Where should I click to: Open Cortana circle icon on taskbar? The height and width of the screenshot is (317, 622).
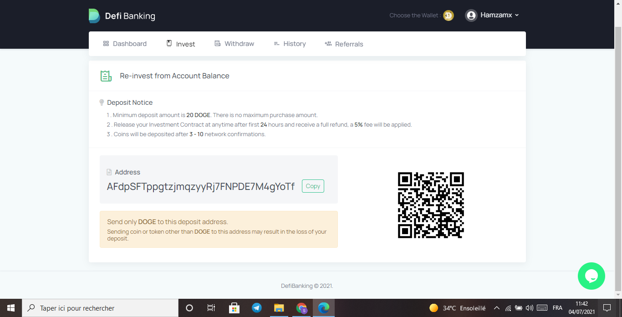189,308
